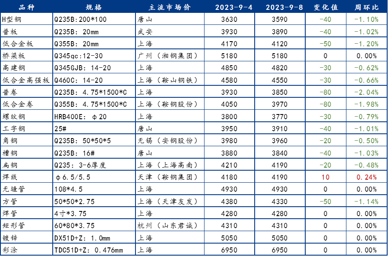Click the -1.98% cell for 低合金卷
The image size is (388, 256).
point(367,104)
